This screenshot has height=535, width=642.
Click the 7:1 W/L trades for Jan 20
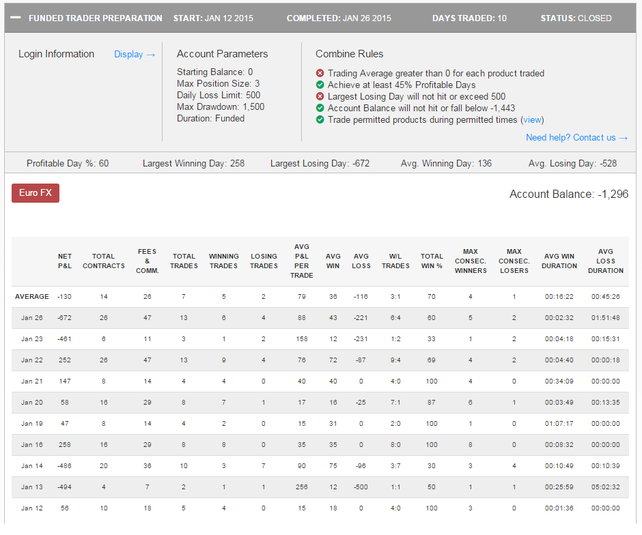pos(395,403)
